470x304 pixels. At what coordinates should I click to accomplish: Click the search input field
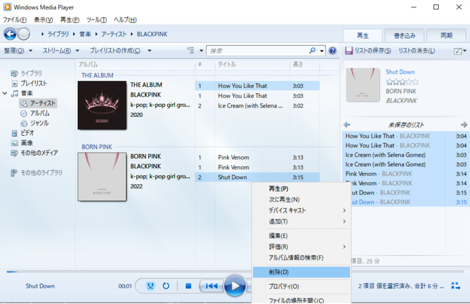258,51
